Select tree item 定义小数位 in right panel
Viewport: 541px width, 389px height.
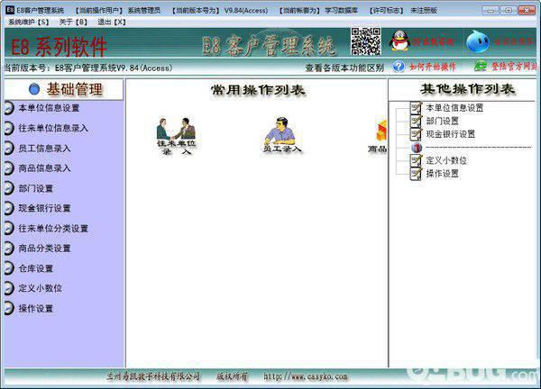[446, 160]
